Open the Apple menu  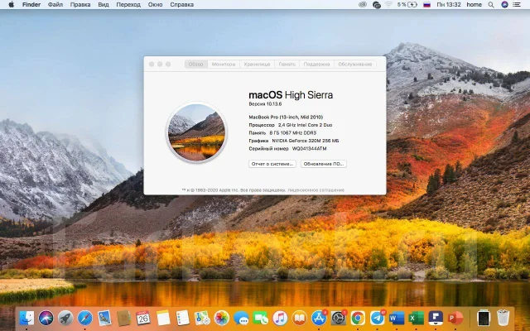pos(11,5)
